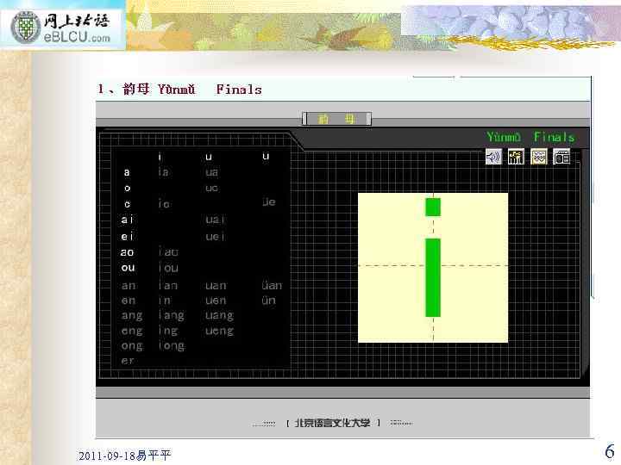Select the final "an"

pos(129,286)
